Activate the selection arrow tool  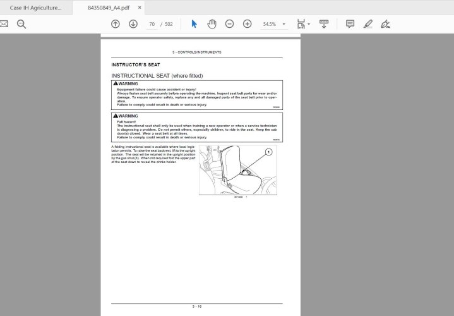point(194,24)
